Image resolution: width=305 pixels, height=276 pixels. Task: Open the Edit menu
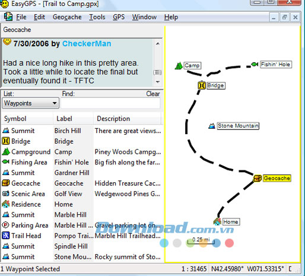[39, 17]
